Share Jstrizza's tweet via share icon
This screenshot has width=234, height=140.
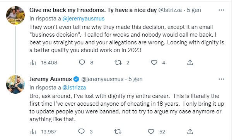pyautogui.click(x=190, y=62)
